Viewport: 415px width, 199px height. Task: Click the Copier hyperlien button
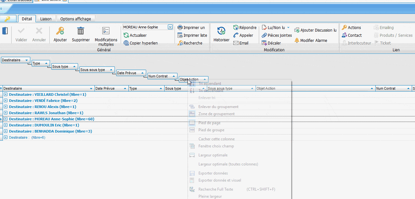[x=143, y=43]
